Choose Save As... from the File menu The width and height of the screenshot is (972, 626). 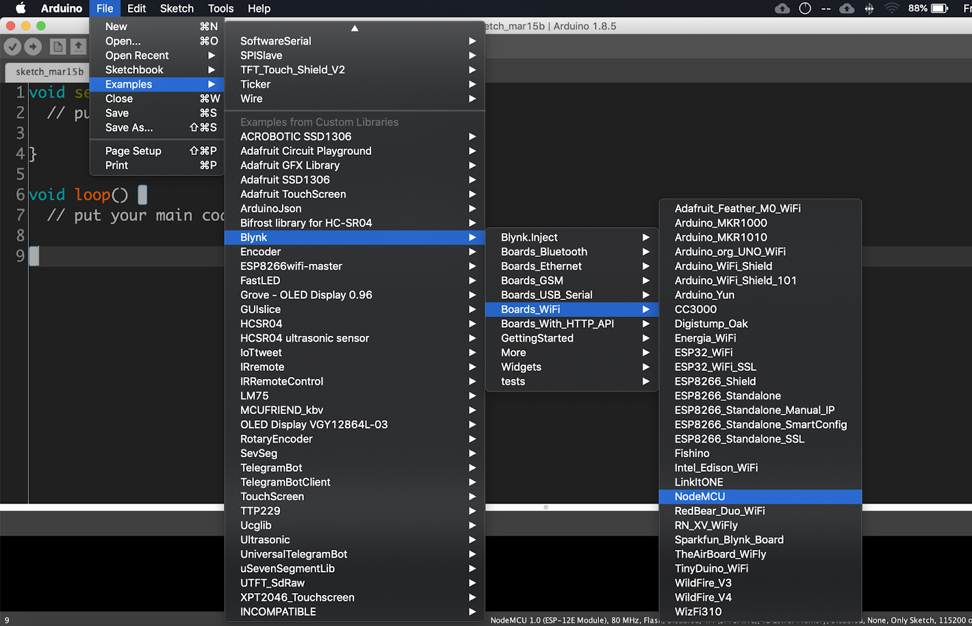point(157,128)
